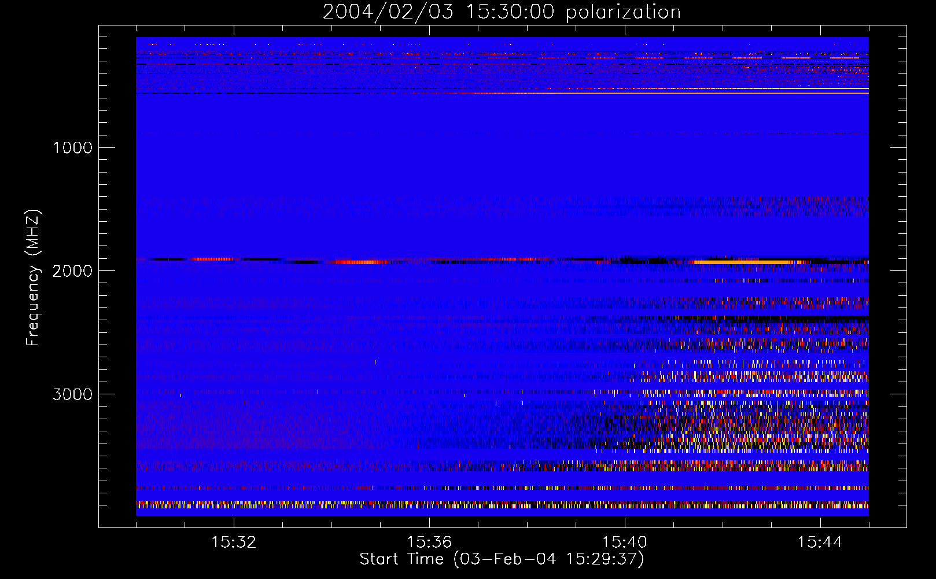
Task: Click the 3000 frequency tick label
Action: pyautogui.click(x=72, y=394)
